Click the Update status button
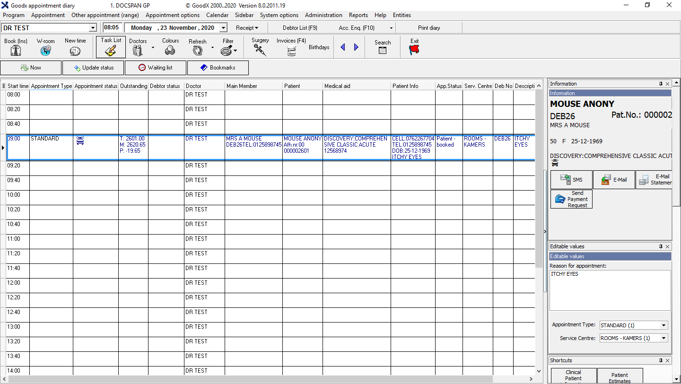Screen dimensions: 681x384 93,68
